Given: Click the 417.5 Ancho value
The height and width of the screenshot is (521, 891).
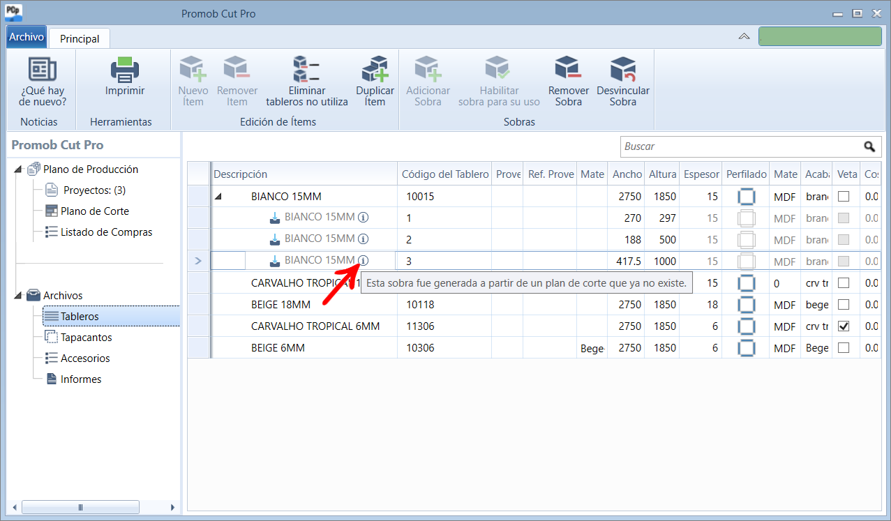Looking at the screenshot, I should (626, 261).
